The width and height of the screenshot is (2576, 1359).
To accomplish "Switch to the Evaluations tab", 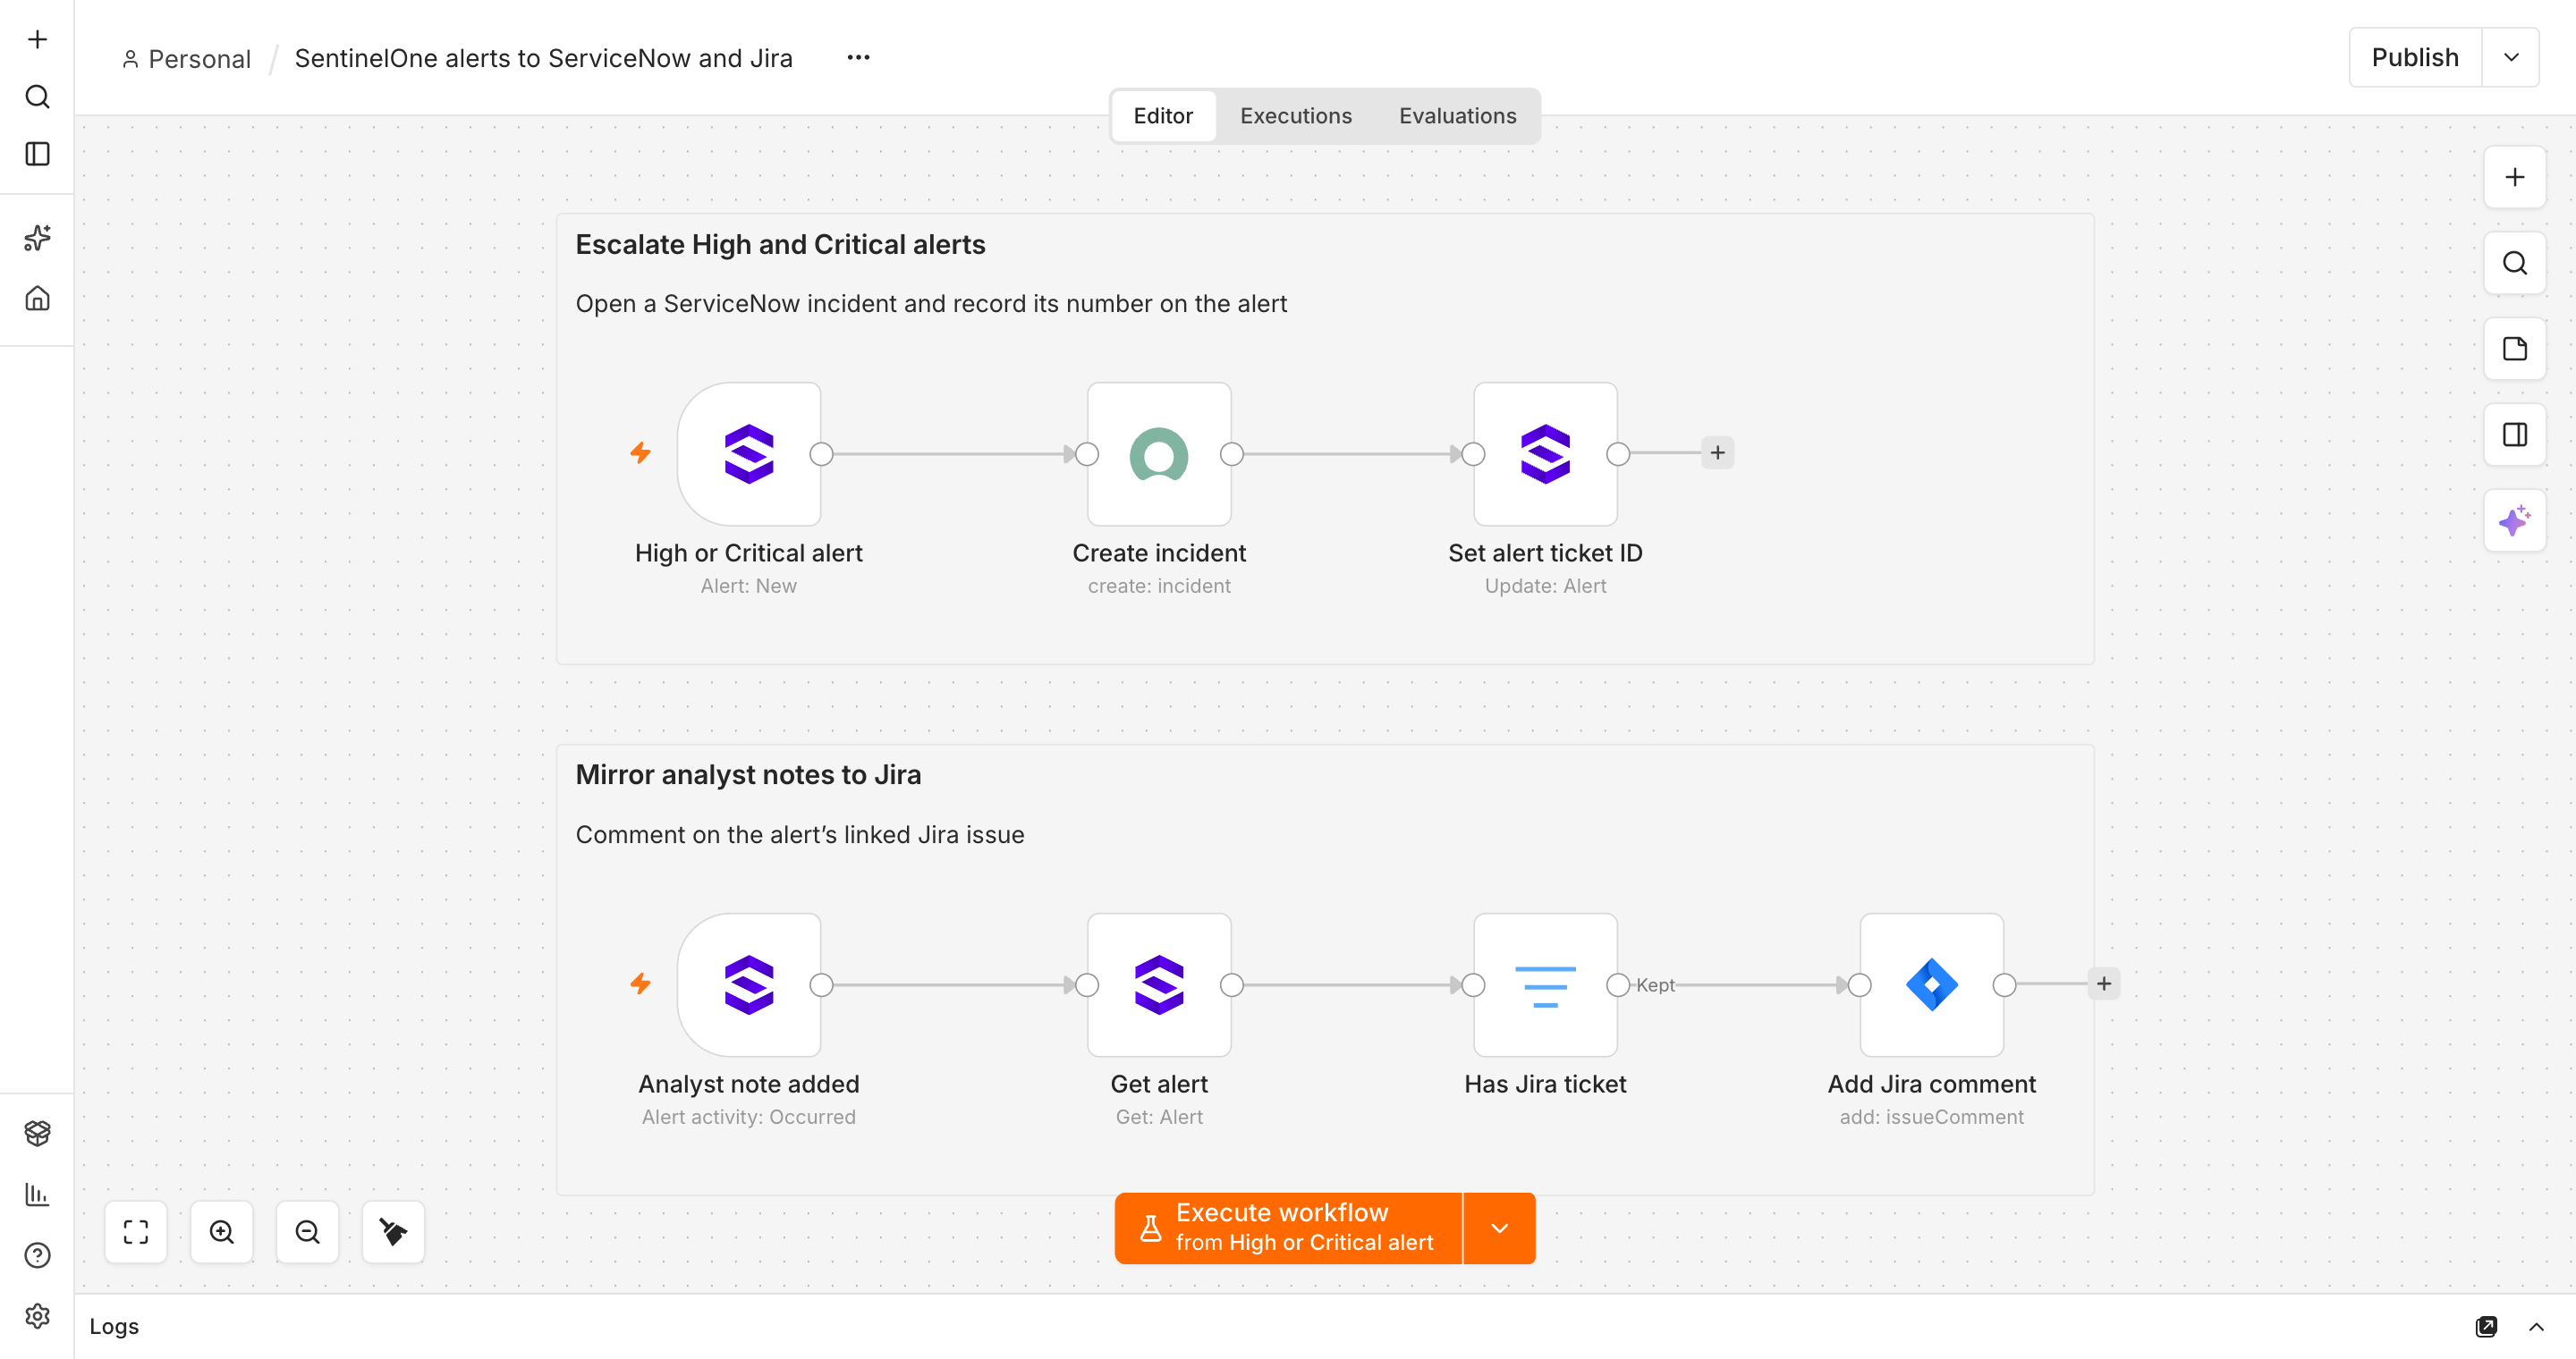I will [x=1457, y=116].
